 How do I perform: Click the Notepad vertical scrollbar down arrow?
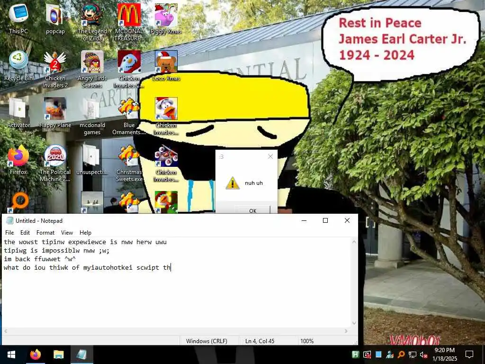(354, 323)
